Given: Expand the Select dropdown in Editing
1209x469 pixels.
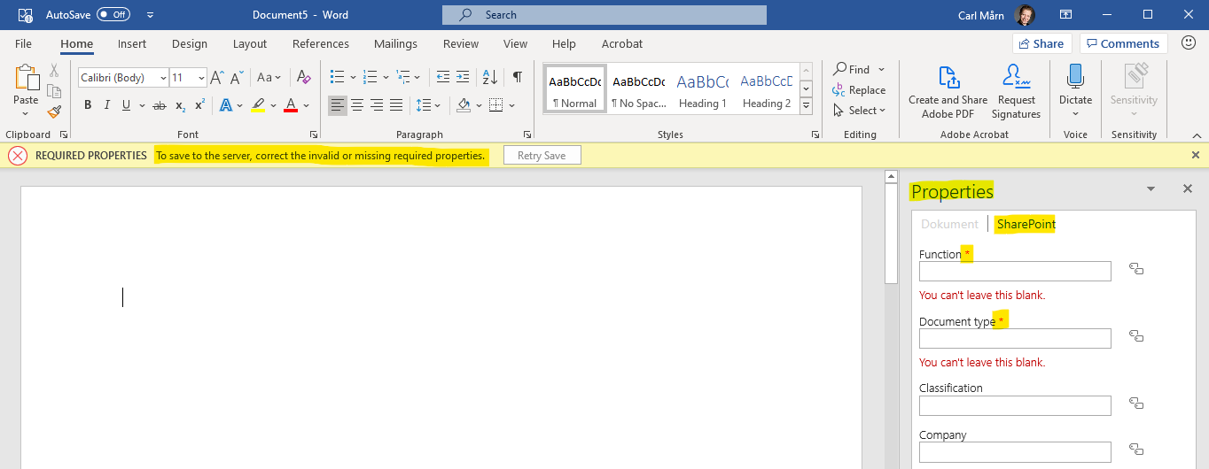Looking at the screenshot, I should pos(881,111).
